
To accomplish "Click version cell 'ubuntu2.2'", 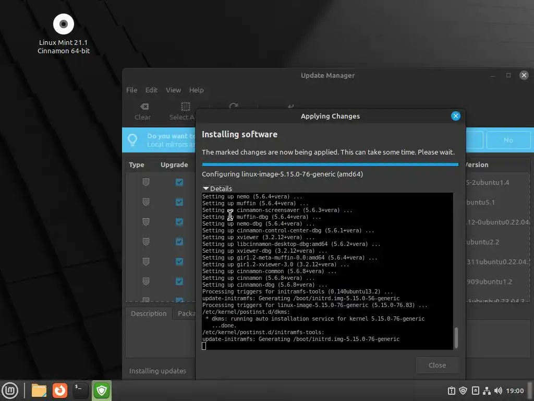I will coord(482,242).
